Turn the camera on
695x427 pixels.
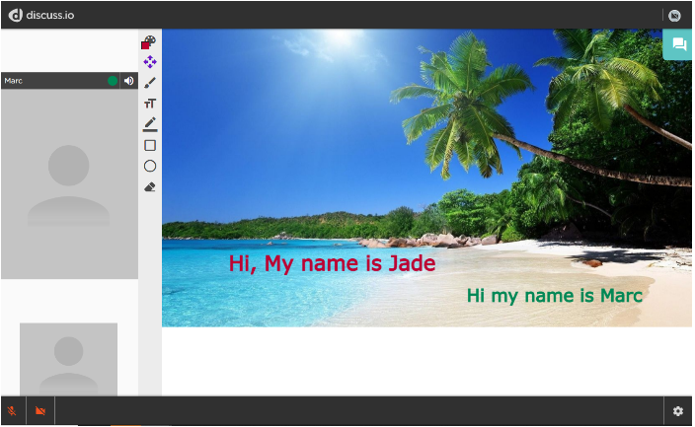pos(40,411)
